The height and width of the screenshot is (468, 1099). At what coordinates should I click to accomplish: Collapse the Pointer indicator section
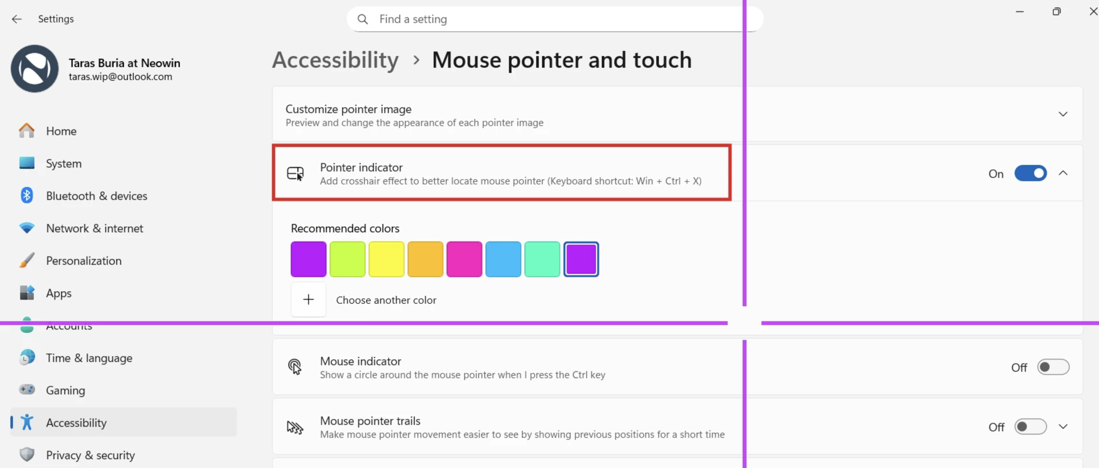pos(1063,173)
